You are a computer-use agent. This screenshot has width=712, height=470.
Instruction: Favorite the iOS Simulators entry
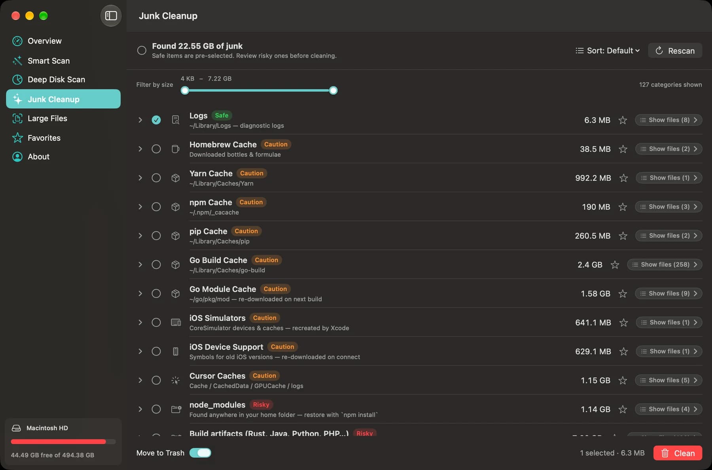pyautogui.click(x=623, y=323)
